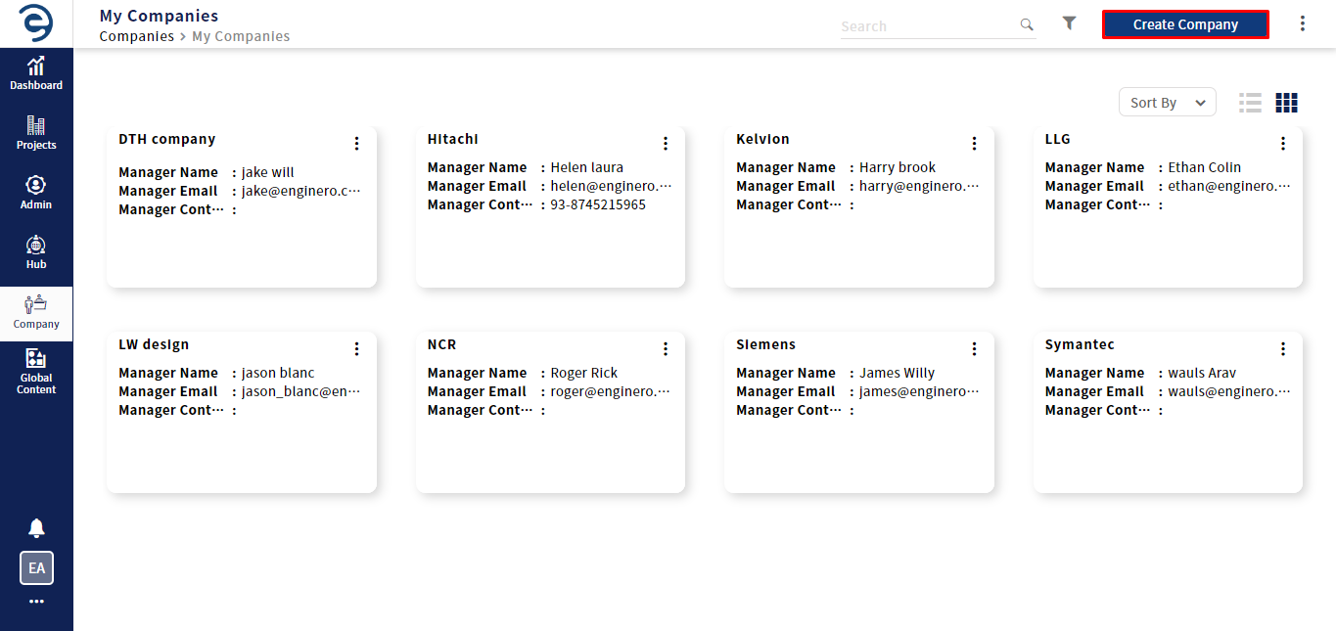Open Kelvion card options menu

pyautogui.click(x=974, y=144)
